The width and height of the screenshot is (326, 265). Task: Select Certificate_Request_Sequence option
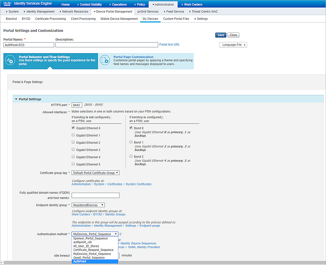click(x=95, y=250)
